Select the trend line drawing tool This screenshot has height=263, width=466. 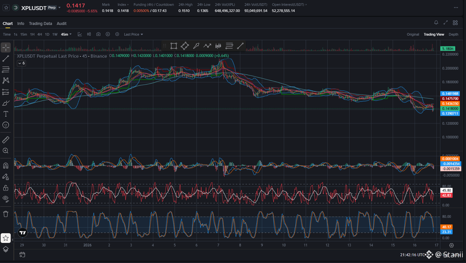[6, 59]
